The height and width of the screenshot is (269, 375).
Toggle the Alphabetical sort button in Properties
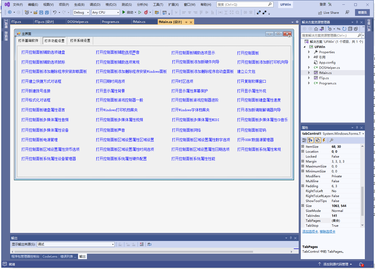tap(311, 140)
